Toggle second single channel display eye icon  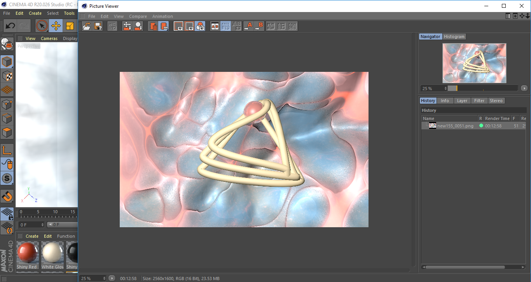click(x=189, y=26)
